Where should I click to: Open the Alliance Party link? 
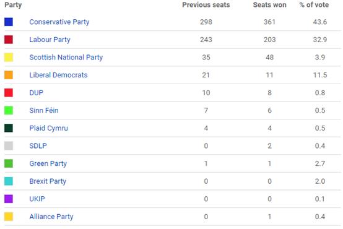point(51,217)
